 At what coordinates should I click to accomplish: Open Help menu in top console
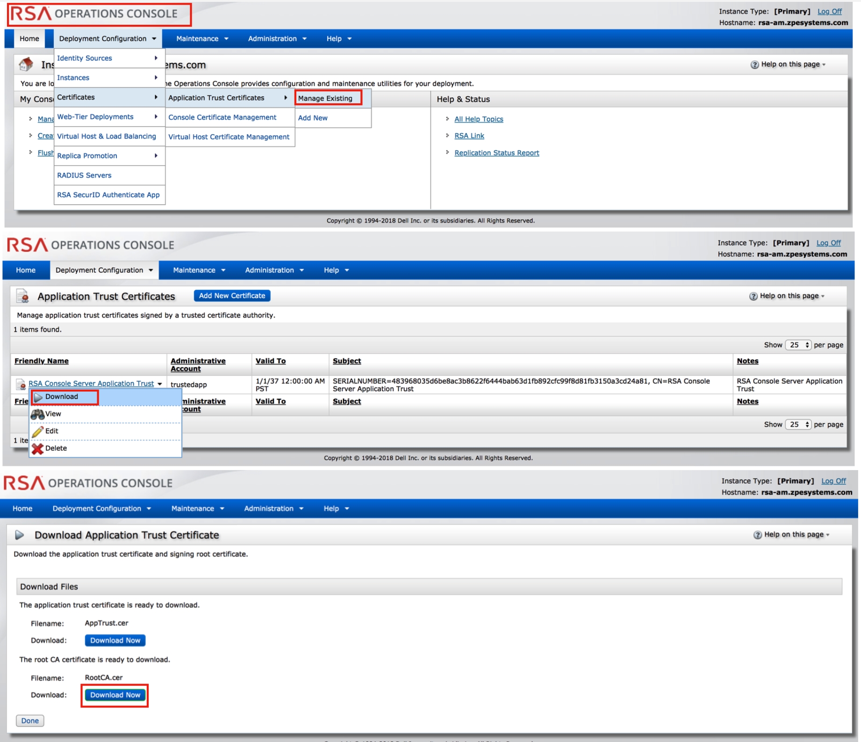coord(339,39)
